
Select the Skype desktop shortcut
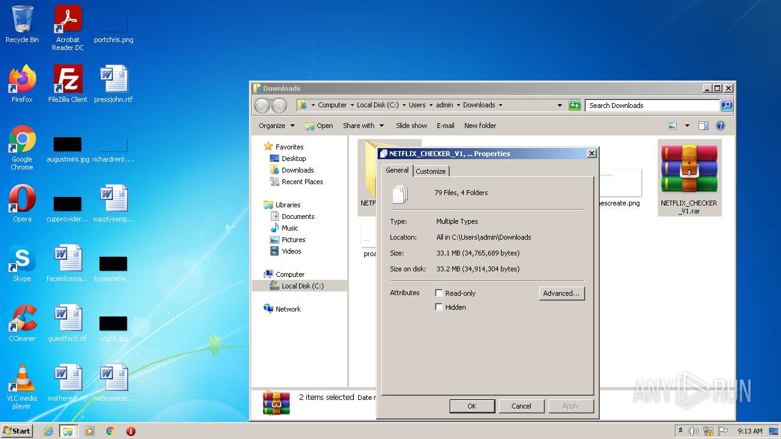pyautogui.click(x=22, y=263)
